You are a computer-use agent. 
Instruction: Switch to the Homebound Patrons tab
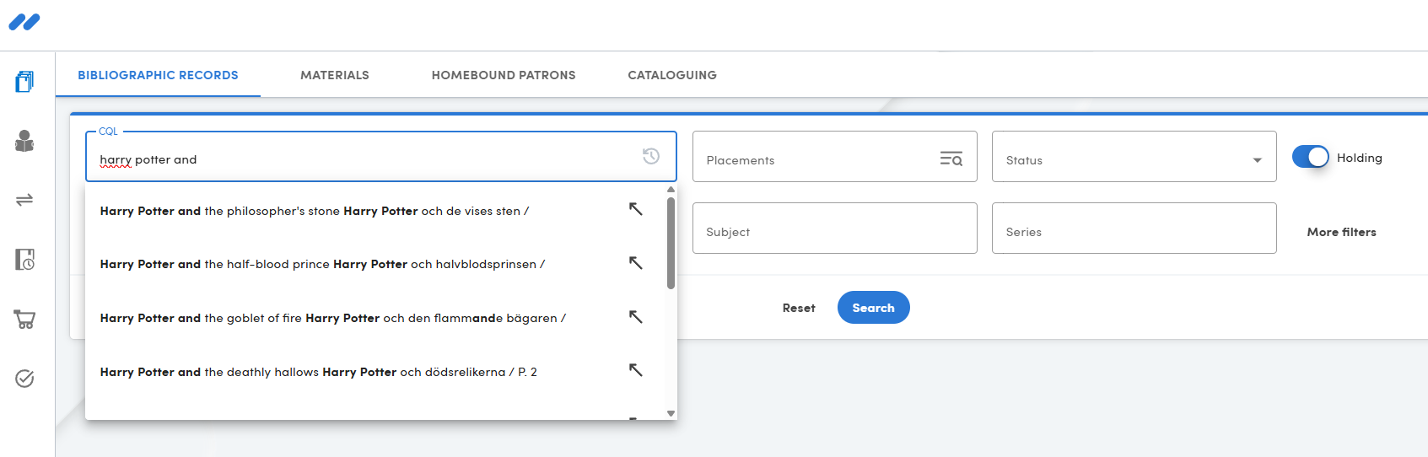point(504,75)
